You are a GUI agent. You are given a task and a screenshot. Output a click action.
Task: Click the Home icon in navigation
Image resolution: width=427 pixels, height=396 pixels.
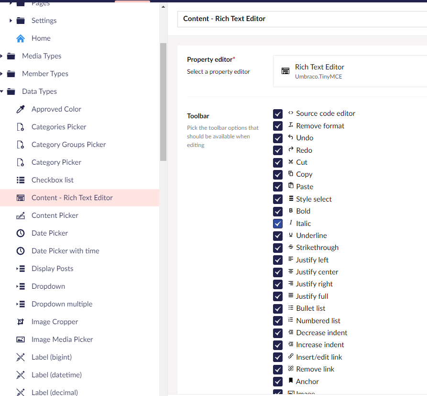pyautogui.click(x=20, y=38)
